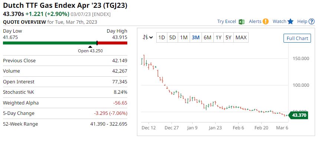Image resolution: width=321 pixels, height=146 pixels.
Task: Select the 6M chart range
Action: (x=207, y=38)
